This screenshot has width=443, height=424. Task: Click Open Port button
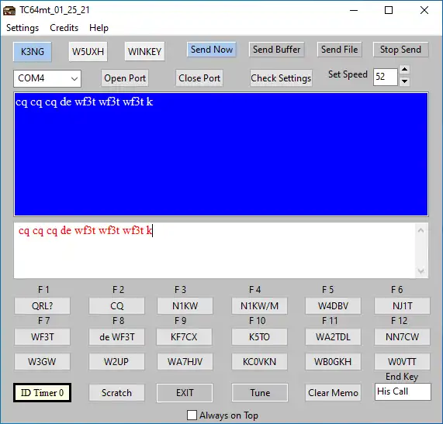click(x=125, y=78)
